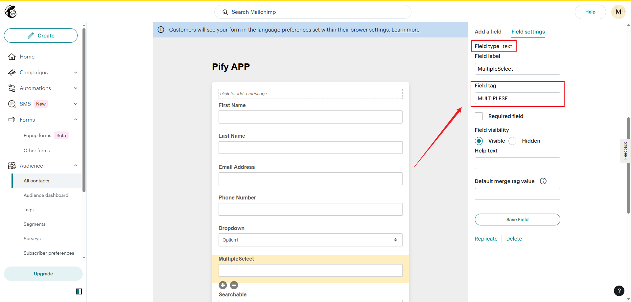Image resolution: width=631 pixels, height=302 pixels.
Task: Click the Audience people icon
Action: (12, 166)
